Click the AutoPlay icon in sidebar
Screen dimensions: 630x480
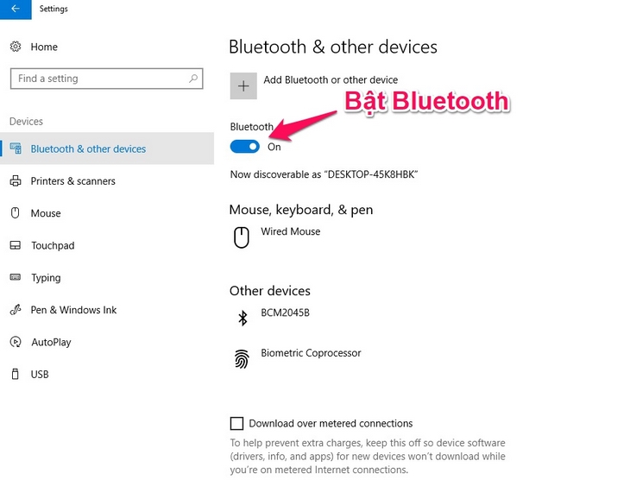[x=16, y=342]
